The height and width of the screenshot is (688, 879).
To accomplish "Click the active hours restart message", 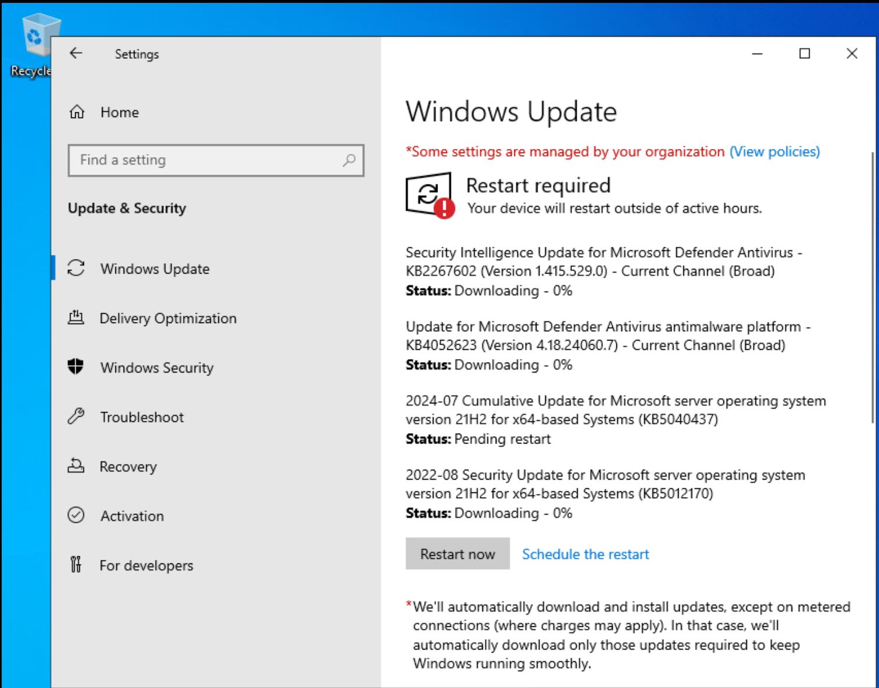I will (615, 208).
